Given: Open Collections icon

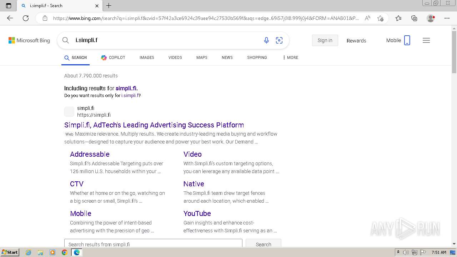Looking at the screenshot, I should [414, 18].
